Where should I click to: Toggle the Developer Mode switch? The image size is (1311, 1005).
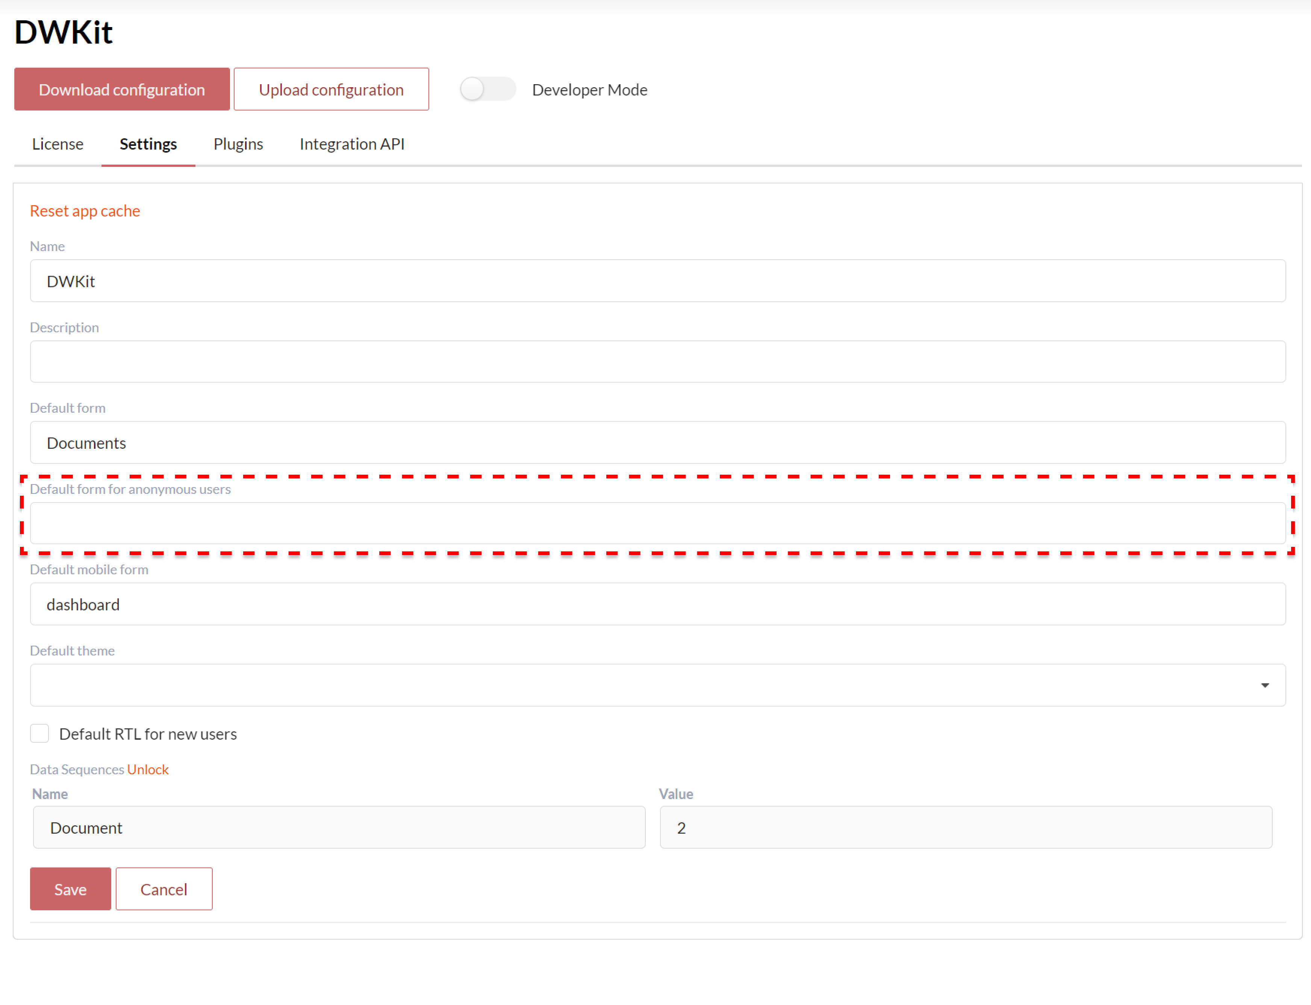coord(487,89)
